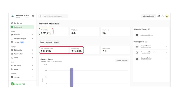Open notifications bell icon

(x=163, y=16)
